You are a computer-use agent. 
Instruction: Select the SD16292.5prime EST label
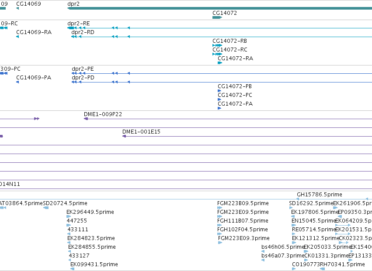(x=311, y=203)
